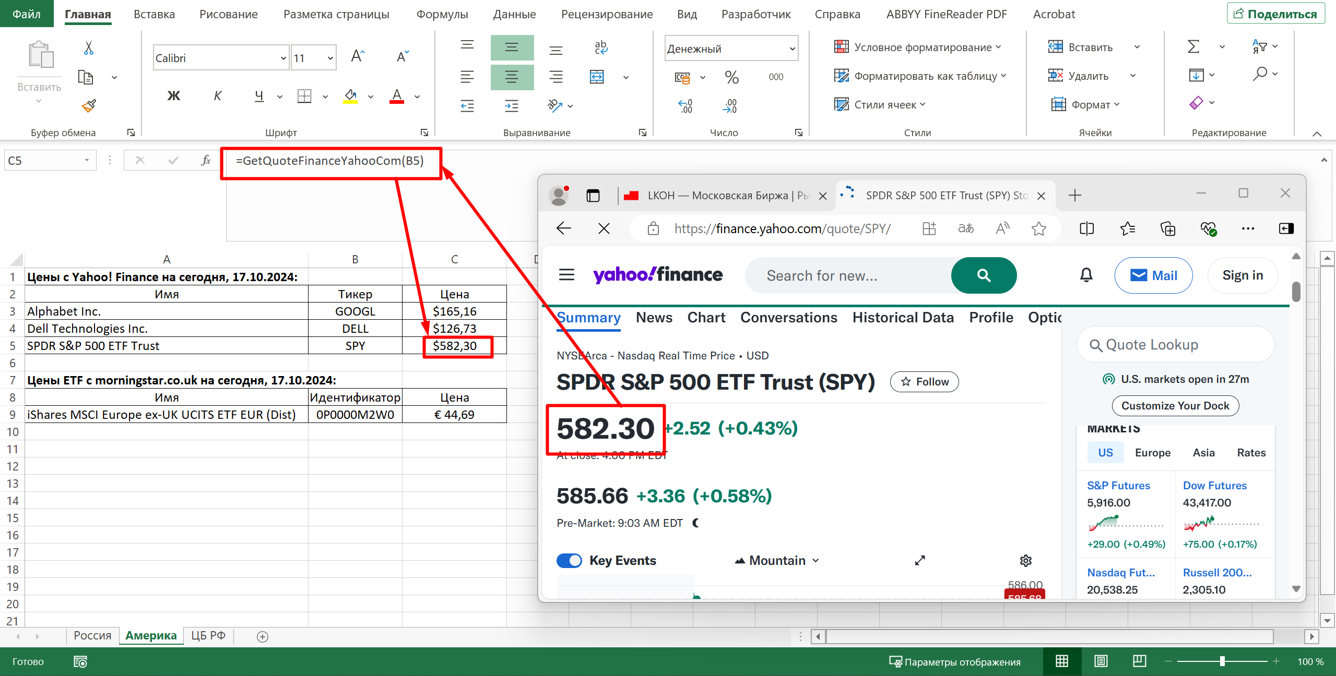The width and height of the screenshot is (1336, 676).
Task: Click Customize Your Dock button
Action: [1175, 406]
